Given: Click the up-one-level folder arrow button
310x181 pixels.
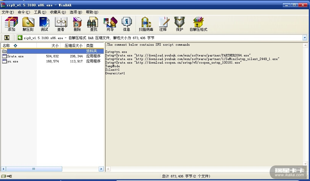Looking at the screenshot, I should point(7,38).
